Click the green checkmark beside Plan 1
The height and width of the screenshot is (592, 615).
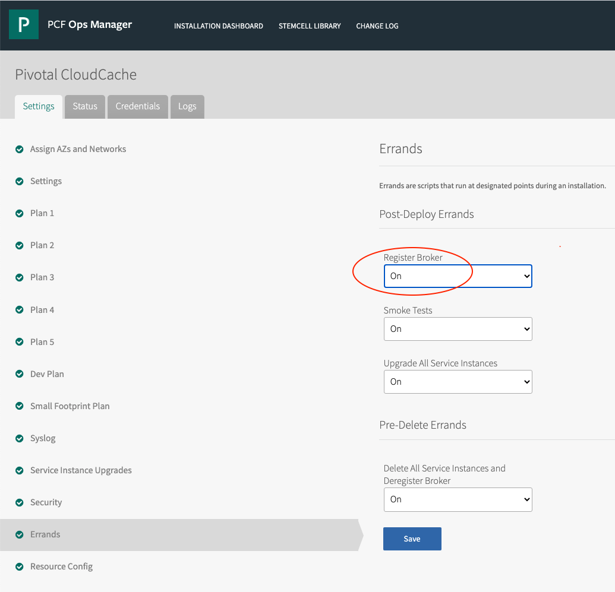[20, 213]
